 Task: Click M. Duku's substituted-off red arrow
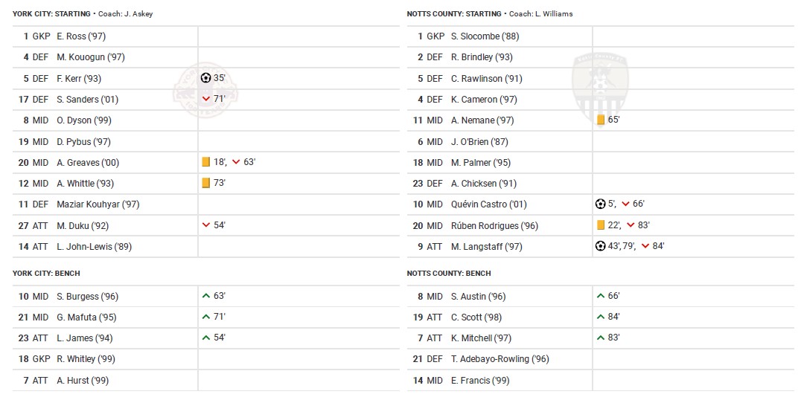206,225
